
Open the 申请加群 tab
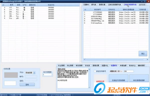tap(123, 65)
